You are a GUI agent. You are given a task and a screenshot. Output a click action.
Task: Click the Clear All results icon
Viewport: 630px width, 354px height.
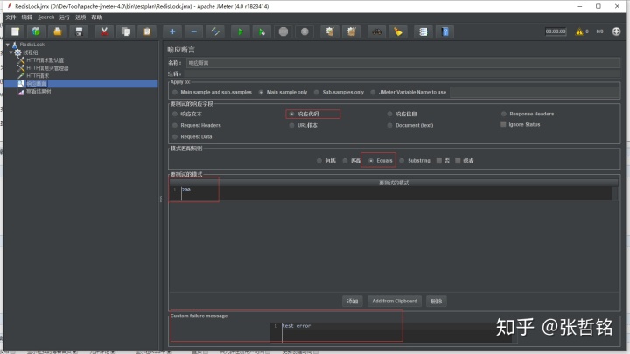(351, 31)
